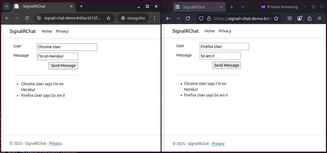
Task: Open the Firefox account icon
Action: [300, 18]
